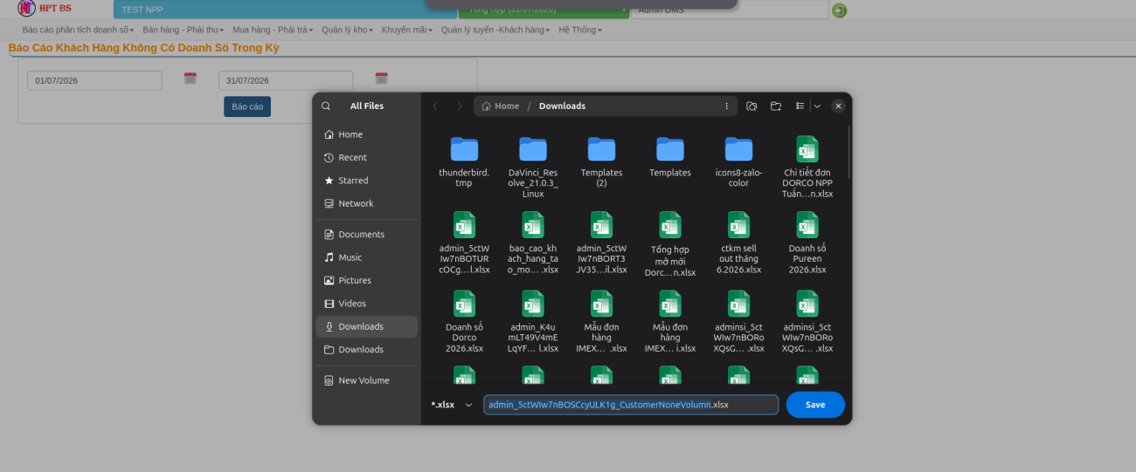
Task: Select admin_5ctWIw7nBORT3JV35 xlsx file
Action: coord(601,243)
